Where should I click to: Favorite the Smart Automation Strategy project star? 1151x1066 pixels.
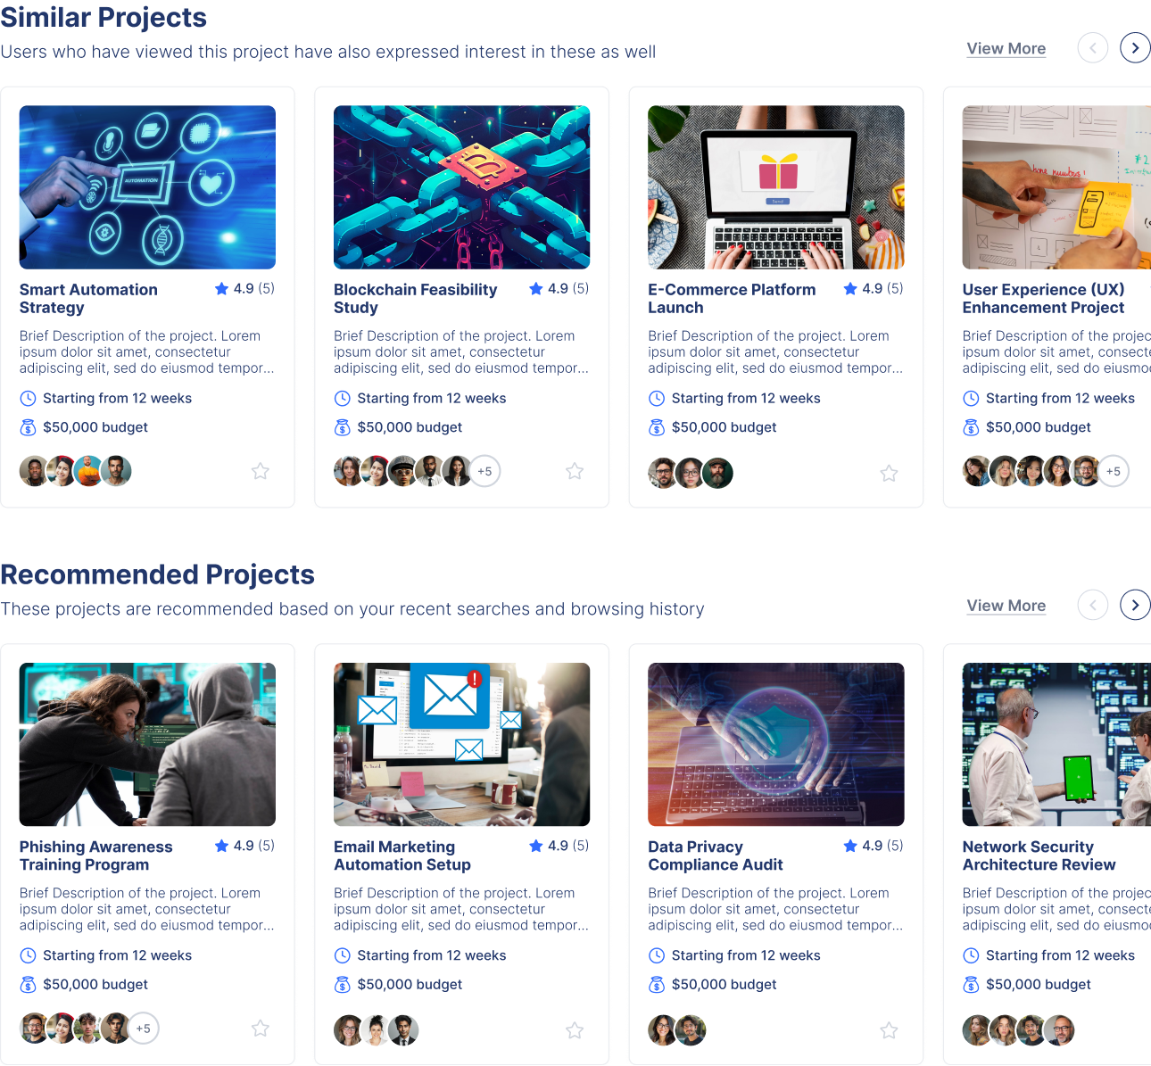tap(261, 471)
